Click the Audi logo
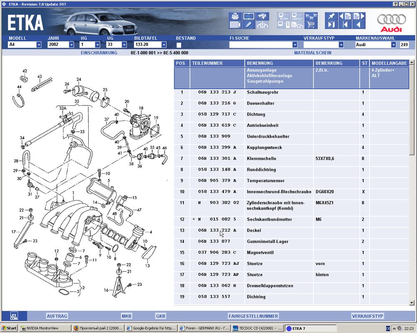The width and height of the screenshot is (417, 333). point(392,22)
